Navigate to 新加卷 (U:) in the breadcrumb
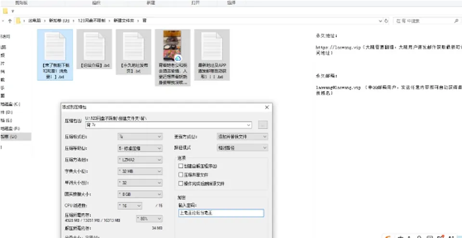 pyautogui.click(x=59, y=21)
